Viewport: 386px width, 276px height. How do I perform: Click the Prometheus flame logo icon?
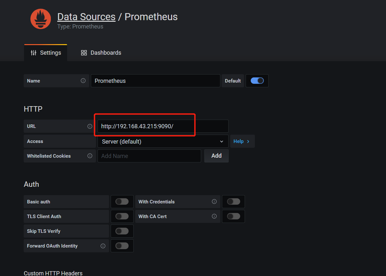[x=41, y=19]
